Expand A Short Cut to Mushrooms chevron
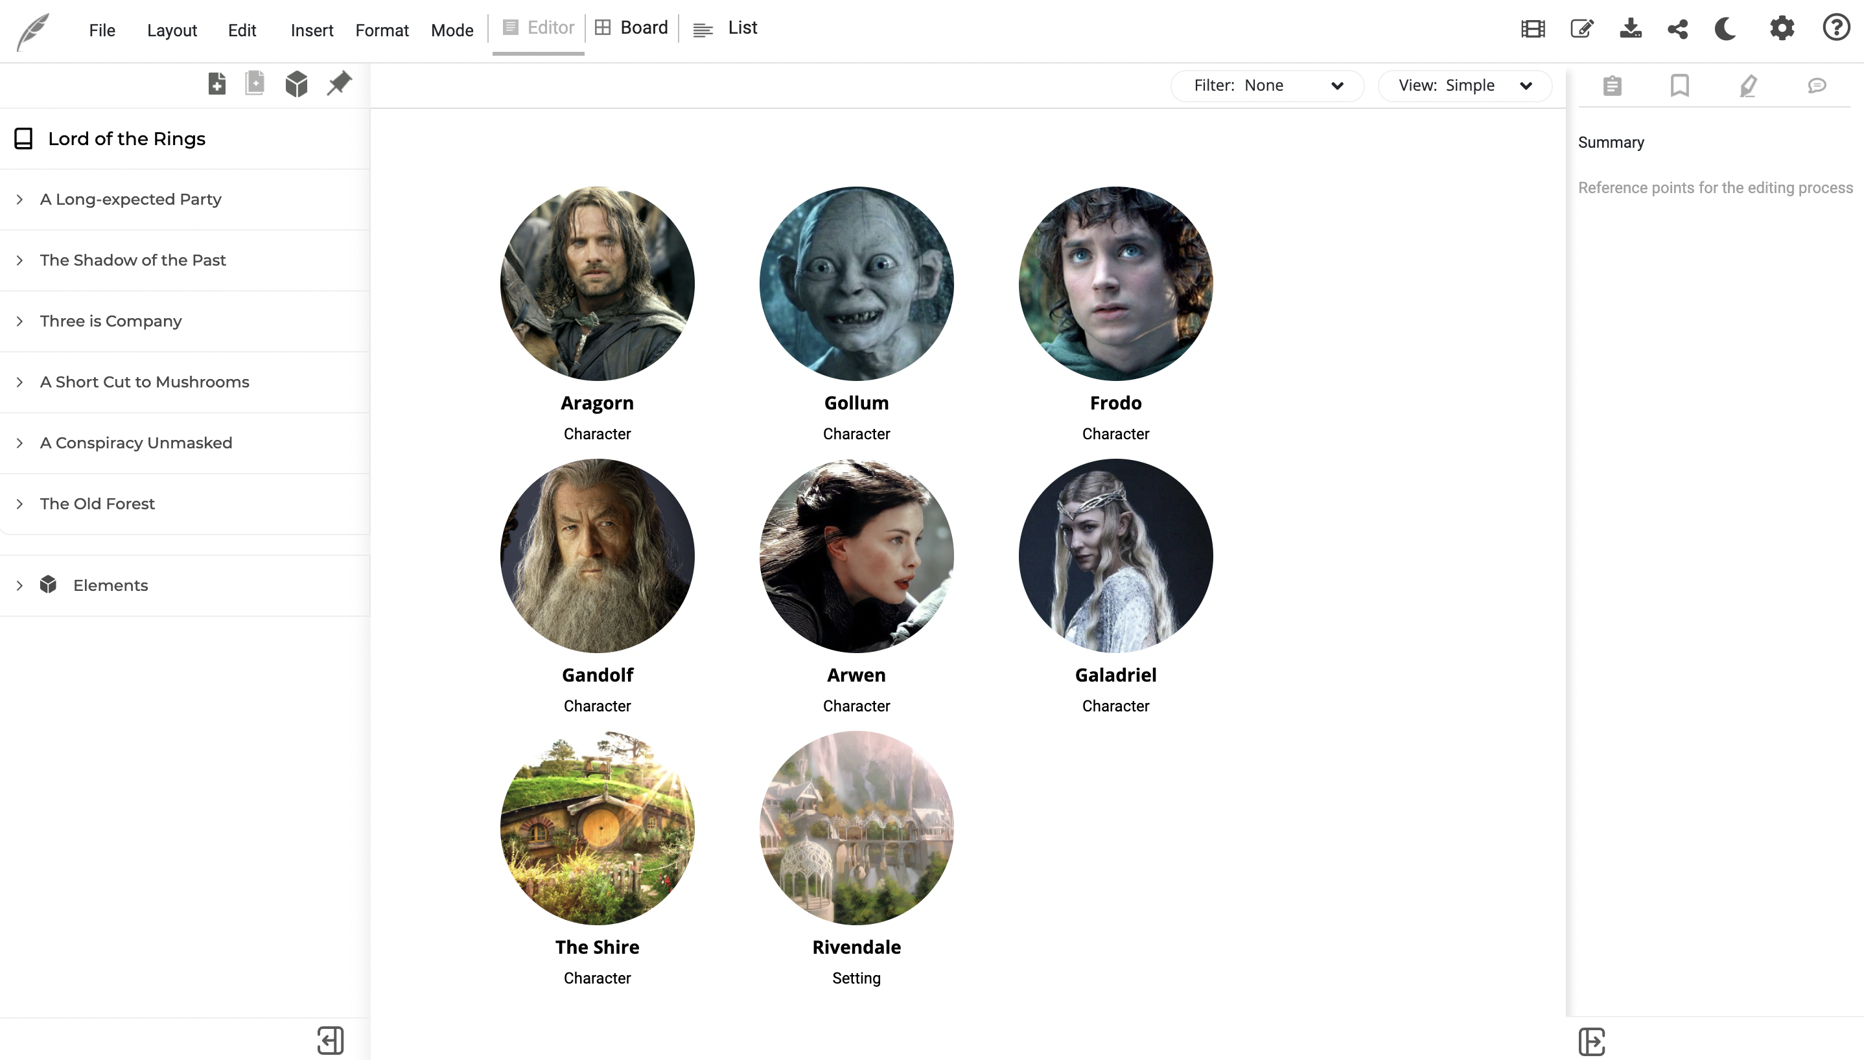The image size is (1864, 1060). pos(19,382)
